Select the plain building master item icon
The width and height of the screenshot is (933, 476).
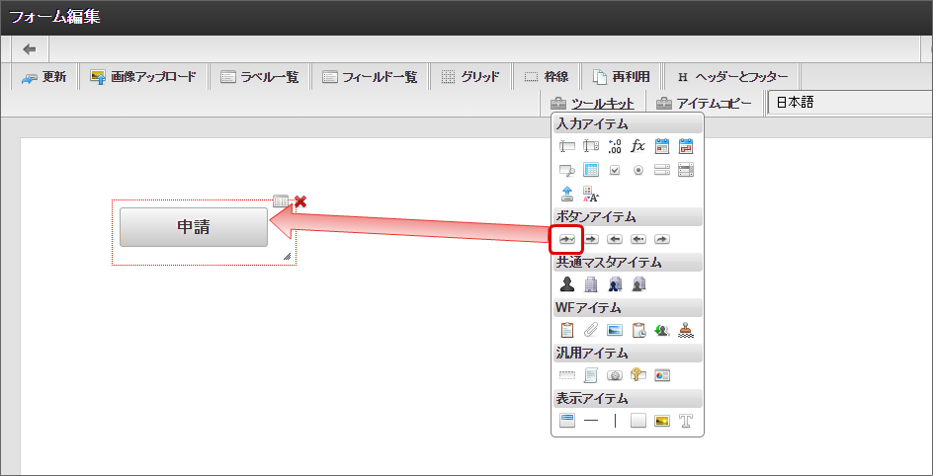[x=591, y=284]
